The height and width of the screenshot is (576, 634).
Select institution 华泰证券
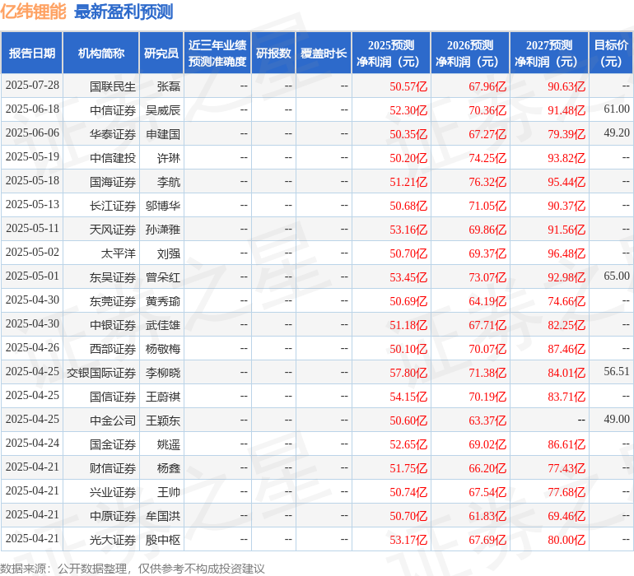pos(113,134)
